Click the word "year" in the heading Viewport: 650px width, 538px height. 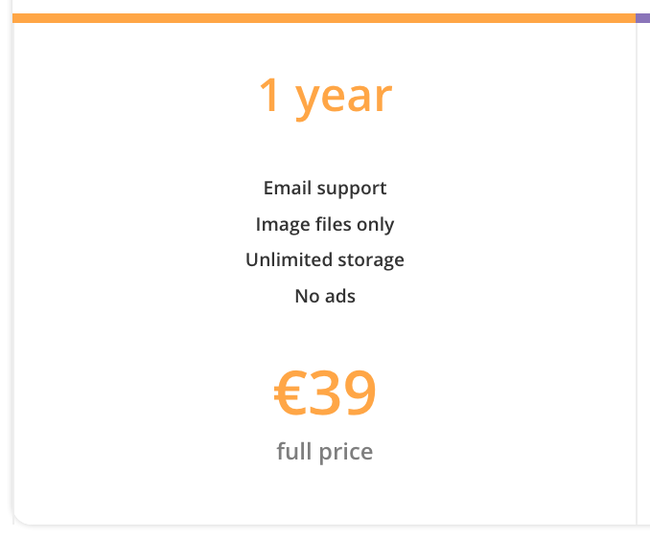343,100
